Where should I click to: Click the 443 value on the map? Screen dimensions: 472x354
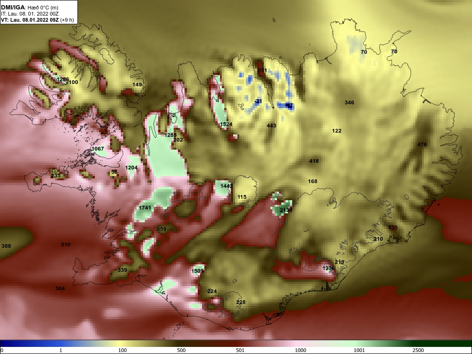click(271, 126)
